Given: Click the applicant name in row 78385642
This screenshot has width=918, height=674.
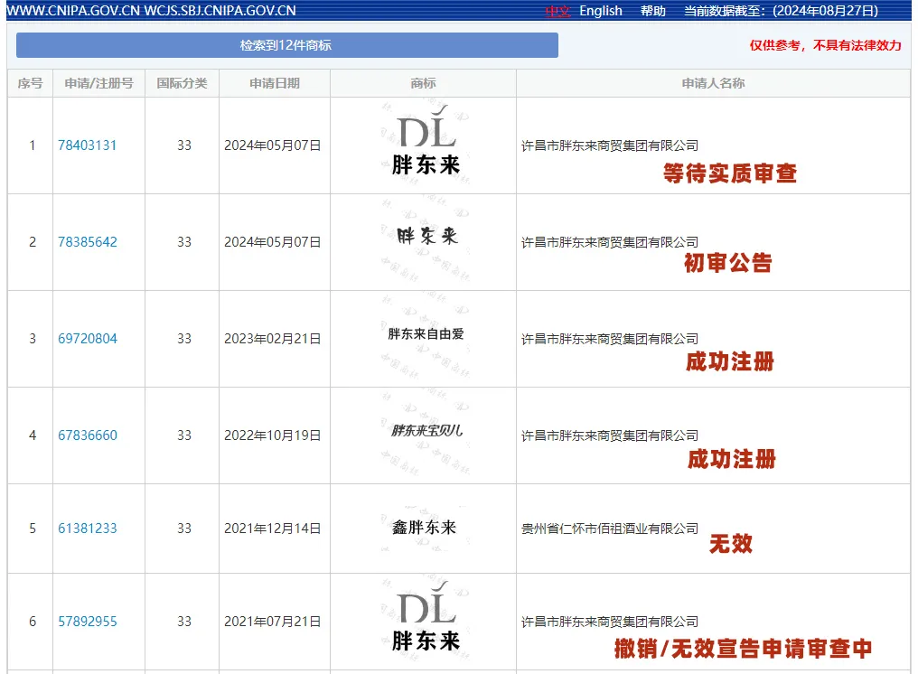Looking at the screenshot, I should [610, 242].
